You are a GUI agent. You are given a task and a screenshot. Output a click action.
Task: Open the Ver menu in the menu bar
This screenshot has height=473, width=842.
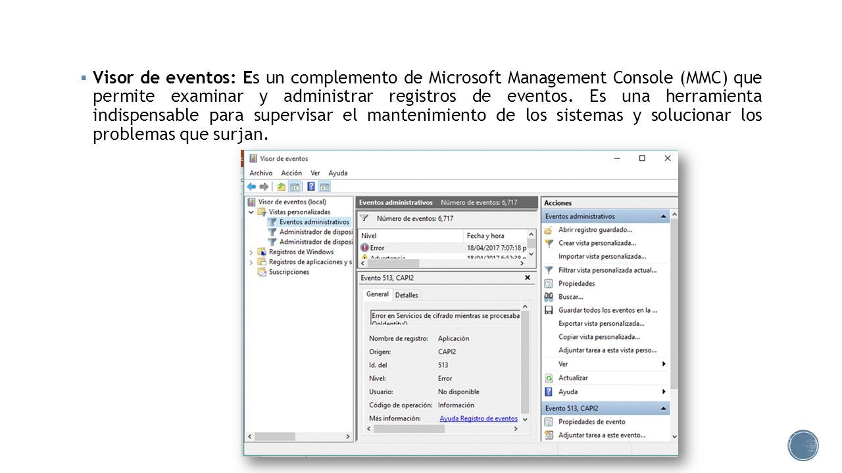tap(315, 173)
